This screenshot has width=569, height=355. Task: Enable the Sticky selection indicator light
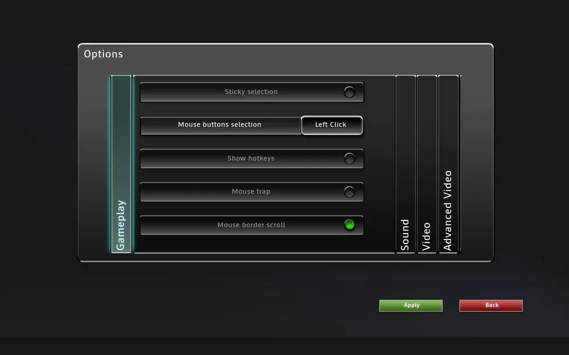pos(349,92)
